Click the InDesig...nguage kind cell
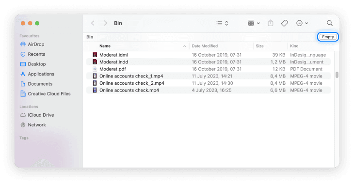Image resolution: width=354 pixels, height=184 pixels. point(308,55)
